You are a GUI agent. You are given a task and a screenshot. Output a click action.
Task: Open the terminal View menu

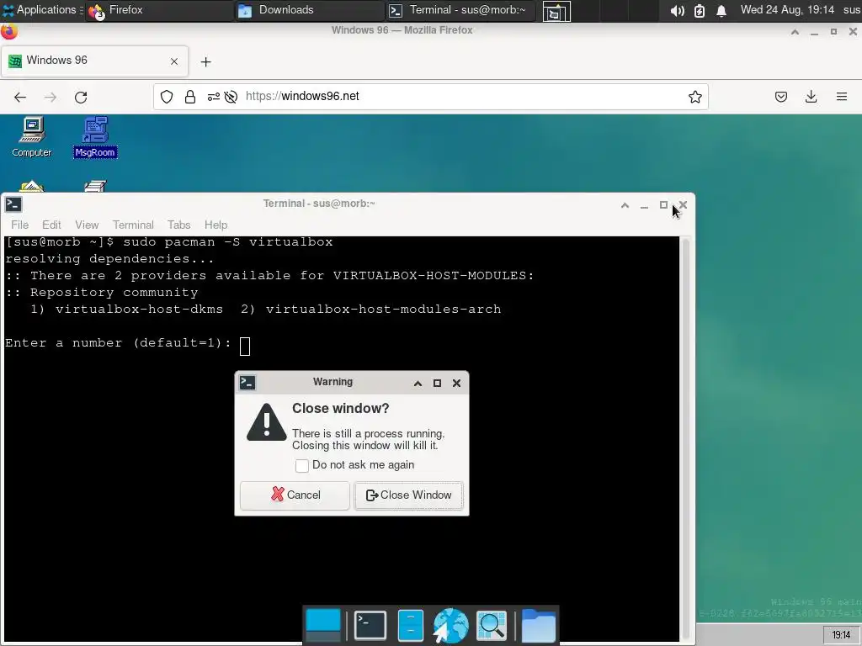click(x=87, y=225)
